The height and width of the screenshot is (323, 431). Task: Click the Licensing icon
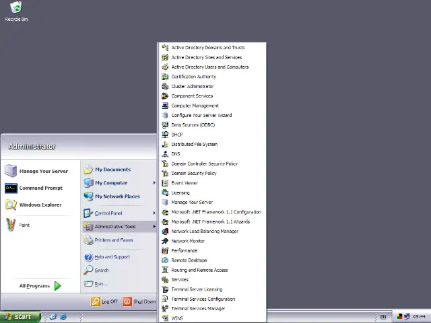pos(165,192)
